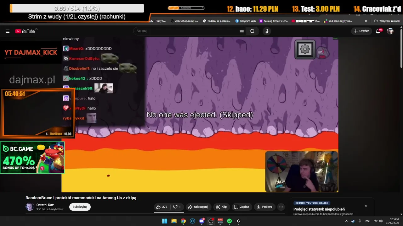
Task: Open Wszystkie zakładki bookmarks folder
Action: [387, 21]
